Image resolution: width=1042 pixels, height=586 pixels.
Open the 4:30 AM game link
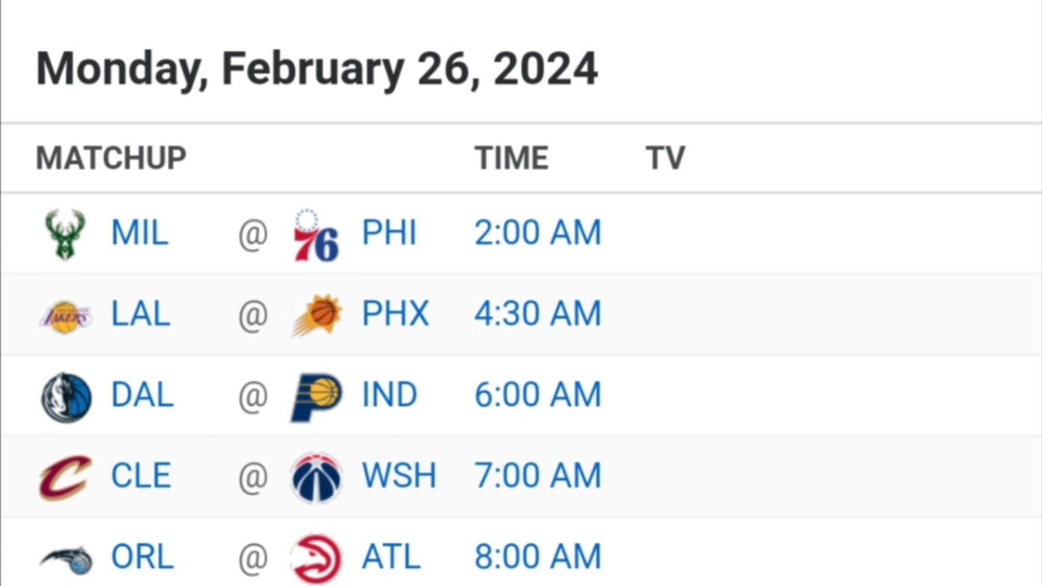538,314
